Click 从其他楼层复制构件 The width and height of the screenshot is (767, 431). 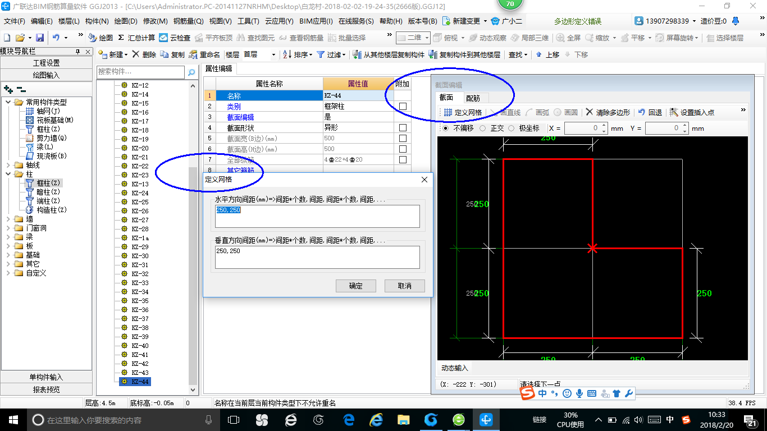point(389,54)
